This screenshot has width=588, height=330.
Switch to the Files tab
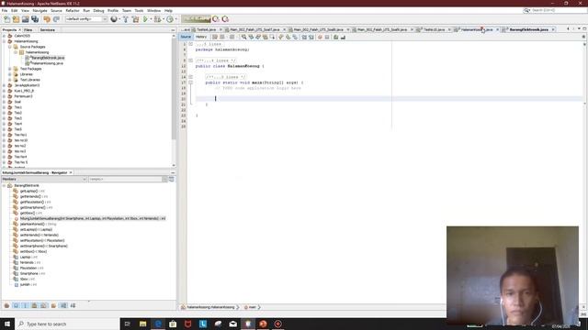point(28,30)
